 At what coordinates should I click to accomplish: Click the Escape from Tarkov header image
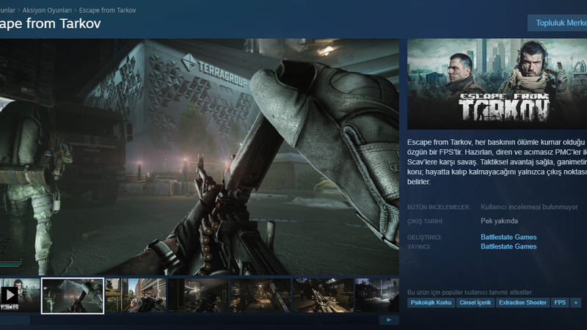pos(497,84)
